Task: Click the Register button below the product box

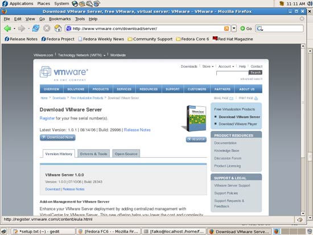Action: (x=196, y=139)
